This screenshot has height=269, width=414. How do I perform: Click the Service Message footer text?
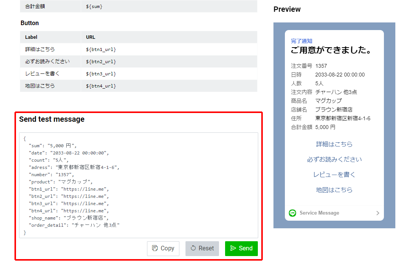pos(319,213)
